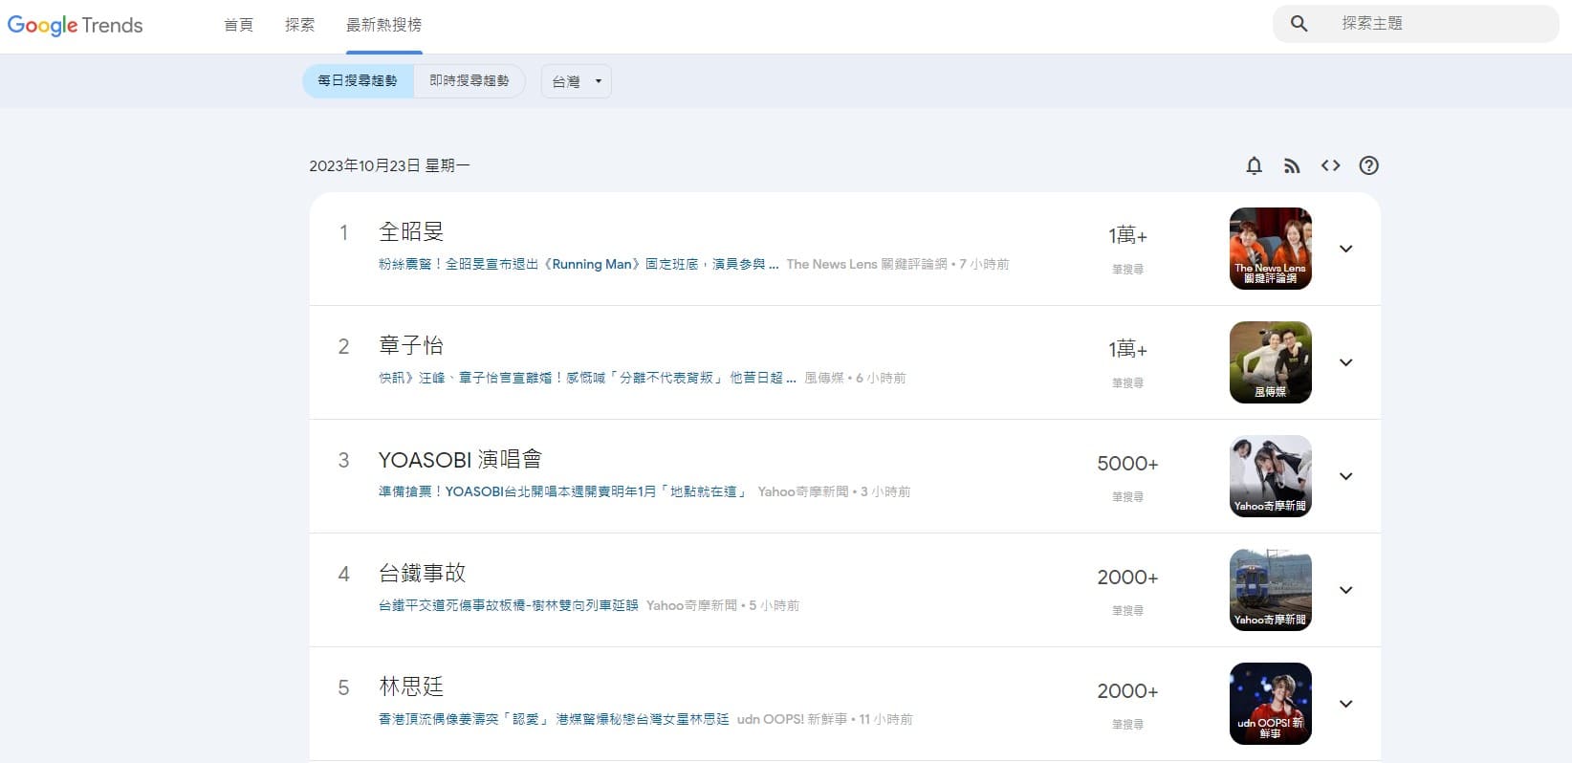Open the 汪峰、章子怡宣離婚 article link
This screenshot has width=1572, height=763.
pyautogui.click(x=587, y=379)
